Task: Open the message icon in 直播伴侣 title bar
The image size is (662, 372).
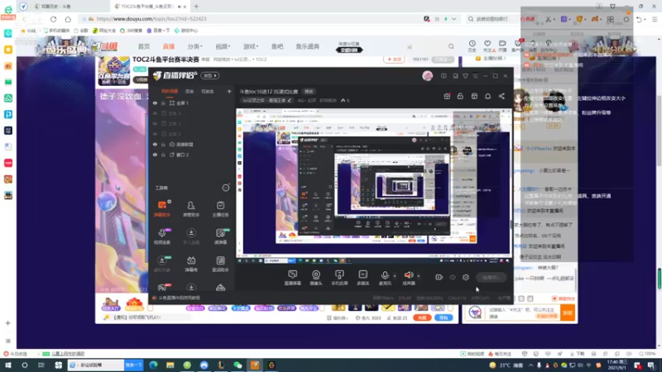Action: pos(444,76)
